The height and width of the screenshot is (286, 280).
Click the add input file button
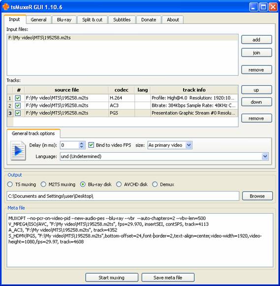pyautogui.click(x=256, y=39)
